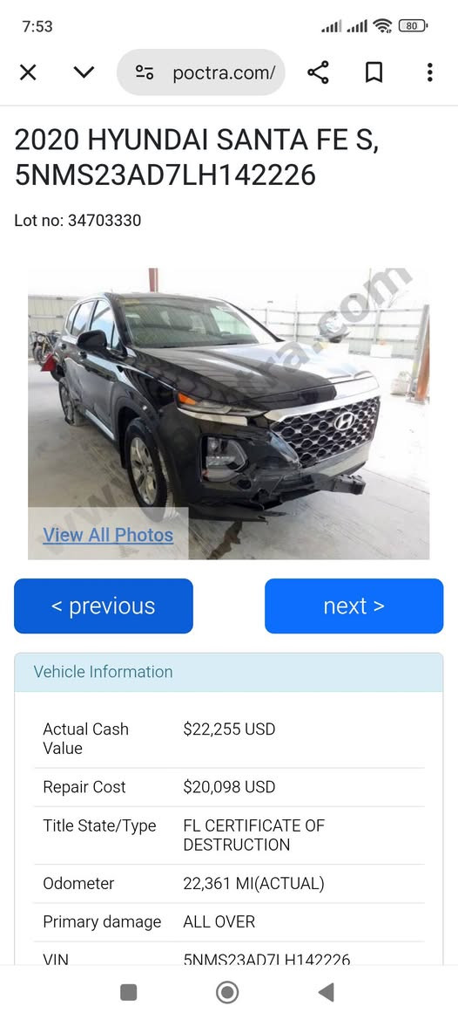This screenshot has height=1020, width=458.
Task: Select the Lot no 34703330 text
Action: 77,221
